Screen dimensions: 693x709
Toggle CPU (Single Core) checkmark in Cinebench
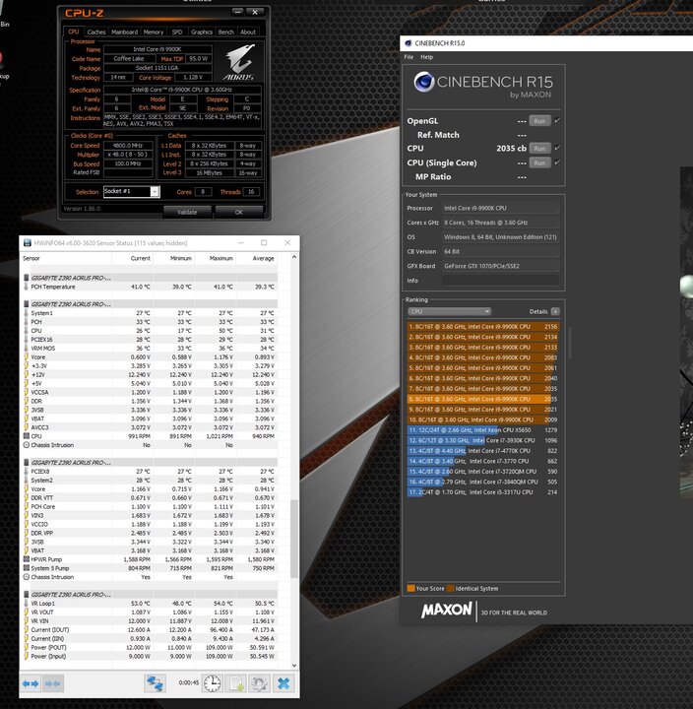click(557, 162)
